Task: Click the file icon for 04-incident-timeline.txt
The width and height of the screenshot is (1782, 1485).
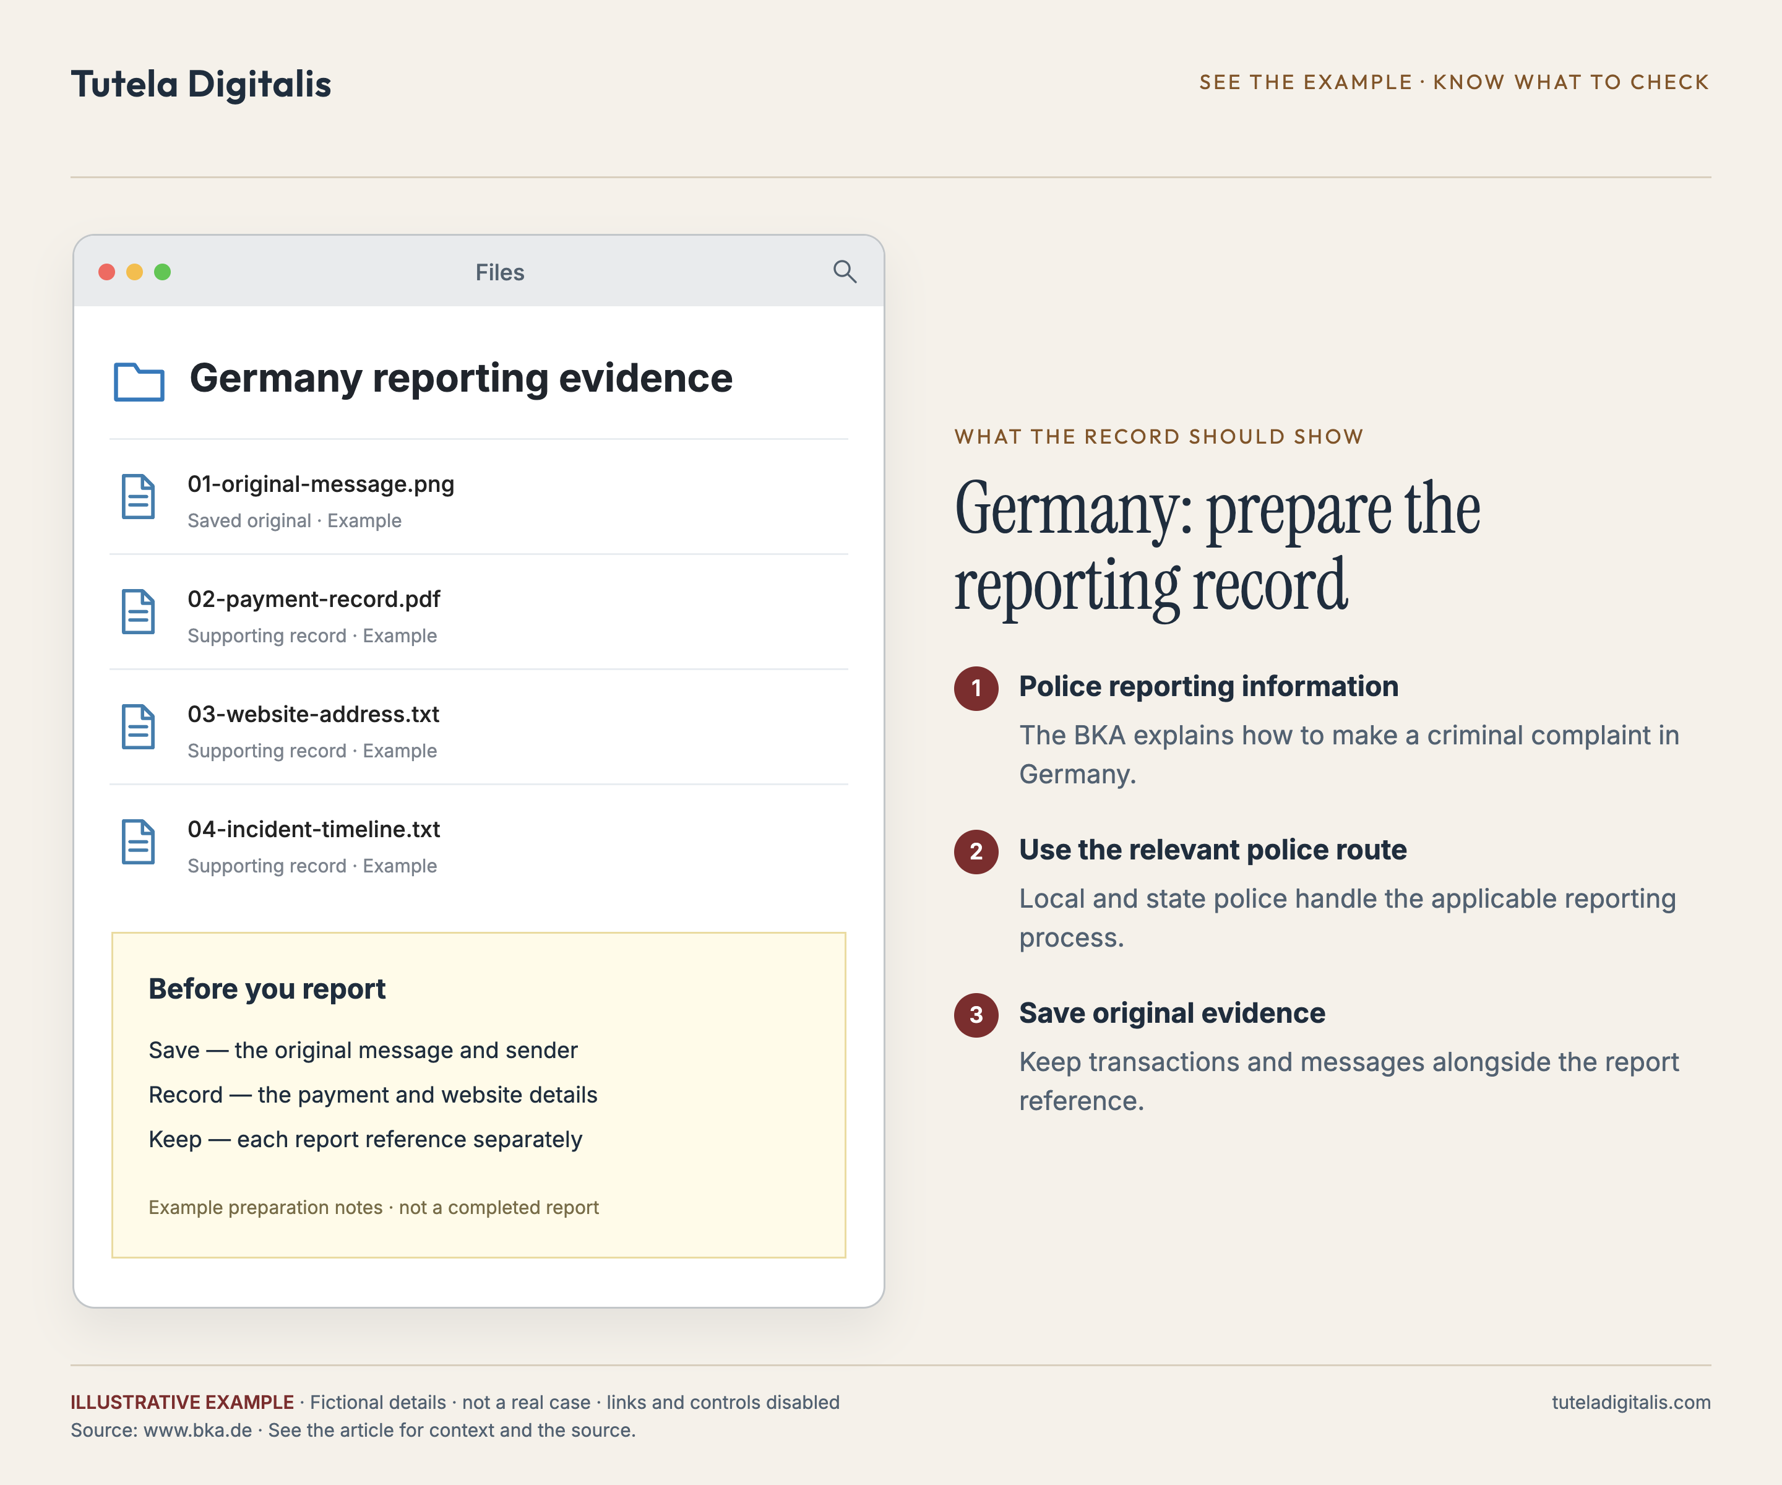Action: point(139,841)
